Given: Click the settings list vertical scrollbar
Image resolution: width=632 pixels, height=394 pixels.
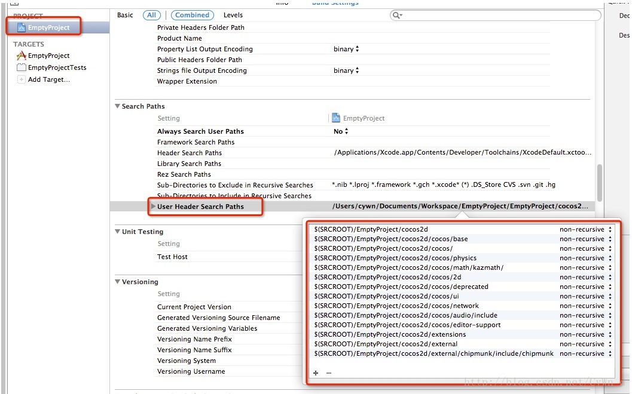Looking at the screenshot, I should pyautogui.click(x=600, y=183).
